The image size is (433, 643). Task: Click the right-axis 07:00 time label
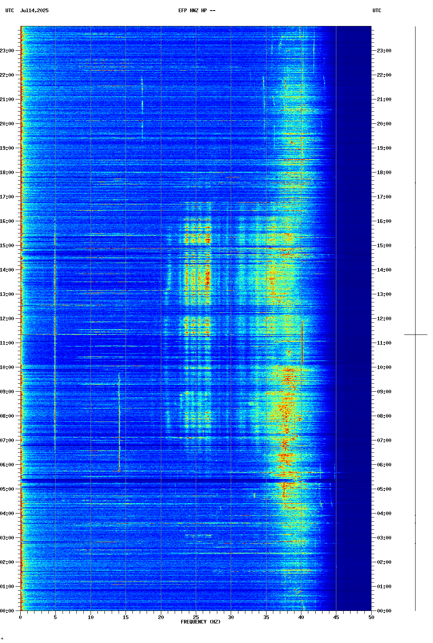click(384, 440)
